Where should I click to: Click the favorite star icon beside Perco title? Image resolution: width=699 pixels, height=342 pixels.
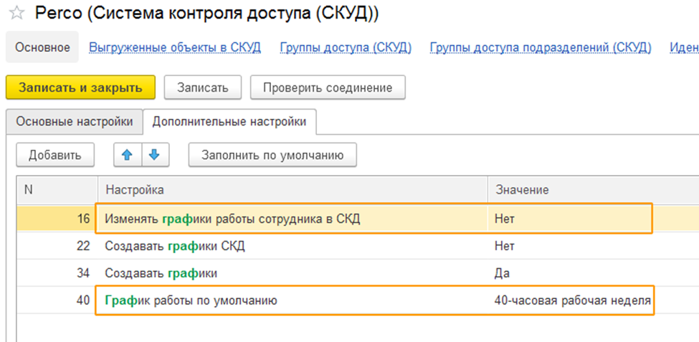[16, 14]
